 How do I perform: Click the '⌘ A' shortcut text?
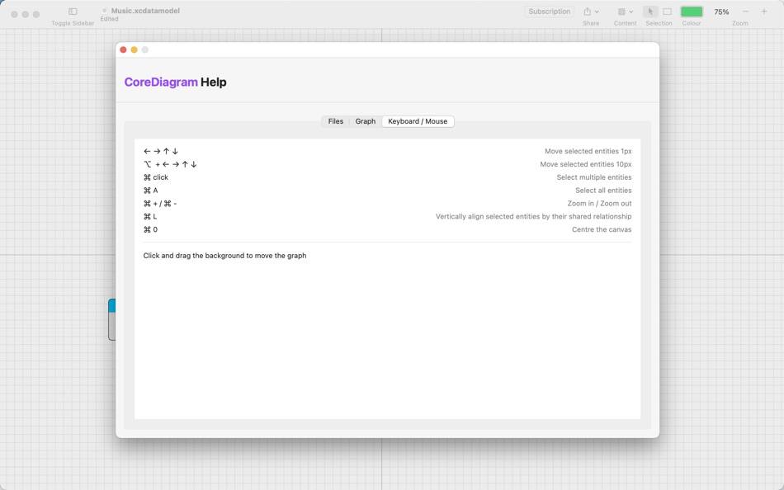tap(150, 191)
